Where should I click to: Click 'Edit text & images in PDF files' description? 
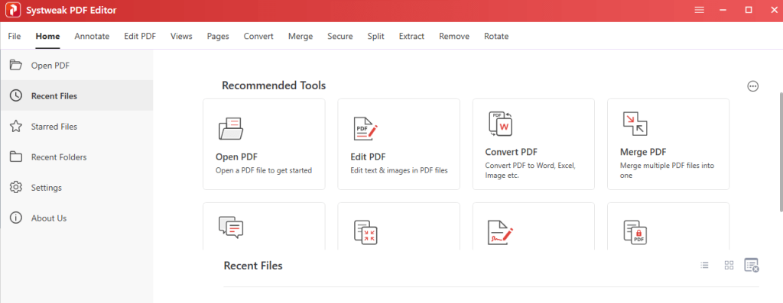pos(399,170)
